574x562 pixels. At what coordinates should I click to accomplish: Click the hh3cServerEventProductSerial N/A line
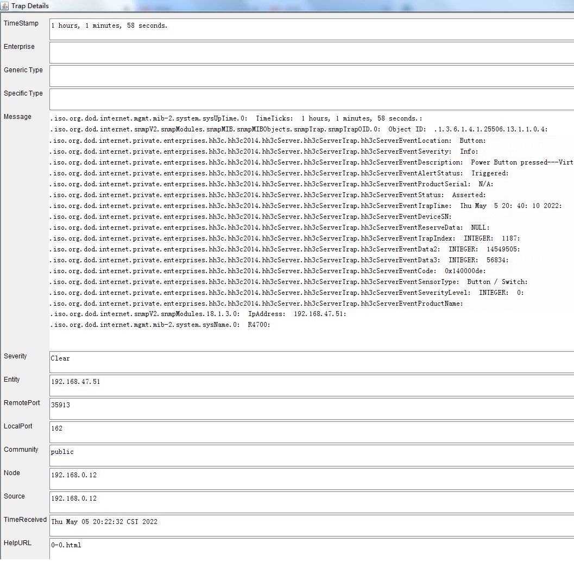pyautogui.click(x=272, y=184)
